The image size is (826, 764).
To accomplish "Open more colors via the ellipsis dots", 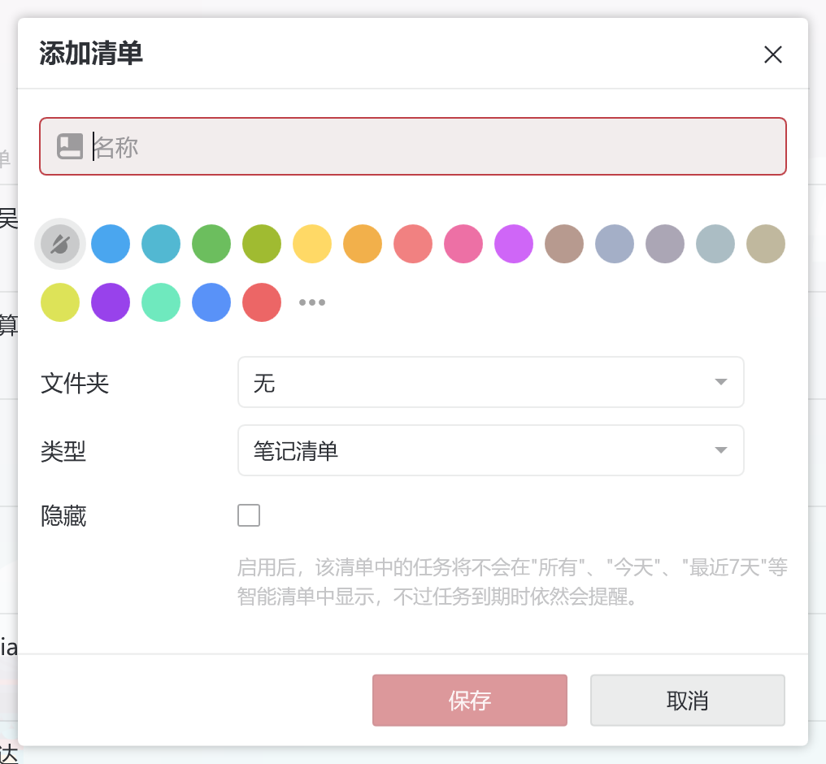I will click(312, 302).
